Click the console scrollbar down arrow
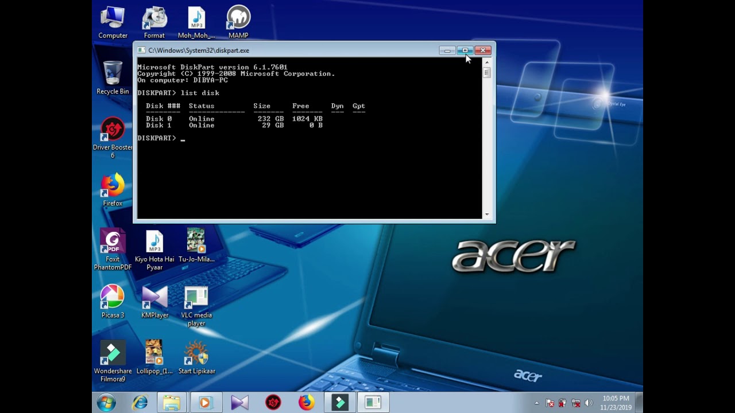735x413 pixels. (x=487, y=215)
